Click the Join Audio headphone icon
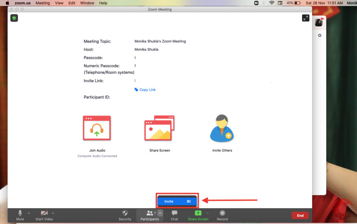This screenshot has height=224, width=357. point(97,128)
